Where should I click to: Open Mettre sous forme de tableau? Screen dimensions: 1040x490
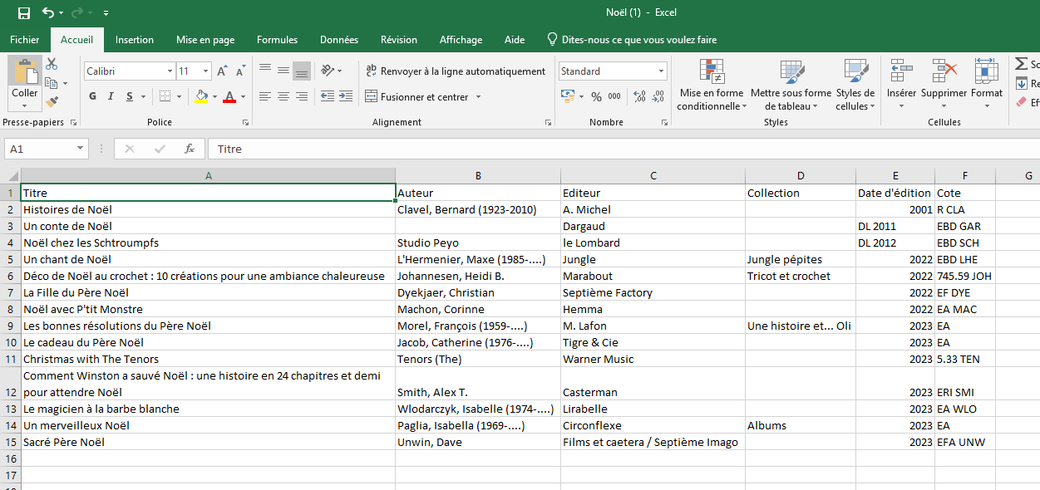(791, 86)
